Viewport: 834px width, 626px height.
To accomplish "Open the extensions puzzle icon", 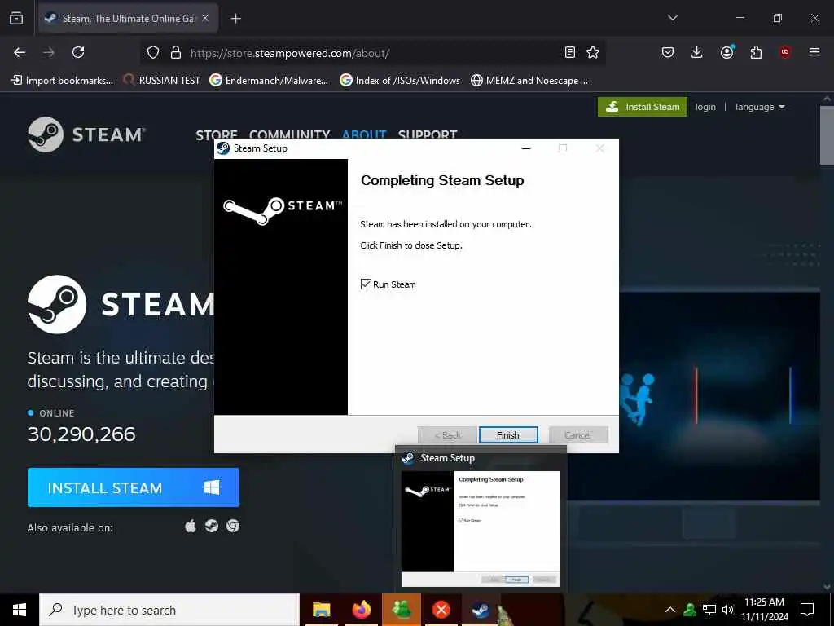I will 756,52.
